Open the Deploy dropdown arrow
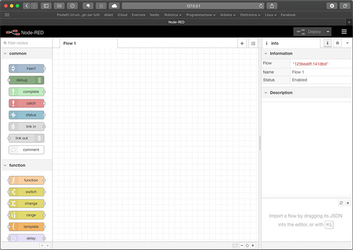353x250 pixels. (x=328, y=31)
